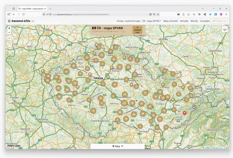Open the Aktuality section
The height and width of the screenshot is (158, 233).
coord(184,21)
